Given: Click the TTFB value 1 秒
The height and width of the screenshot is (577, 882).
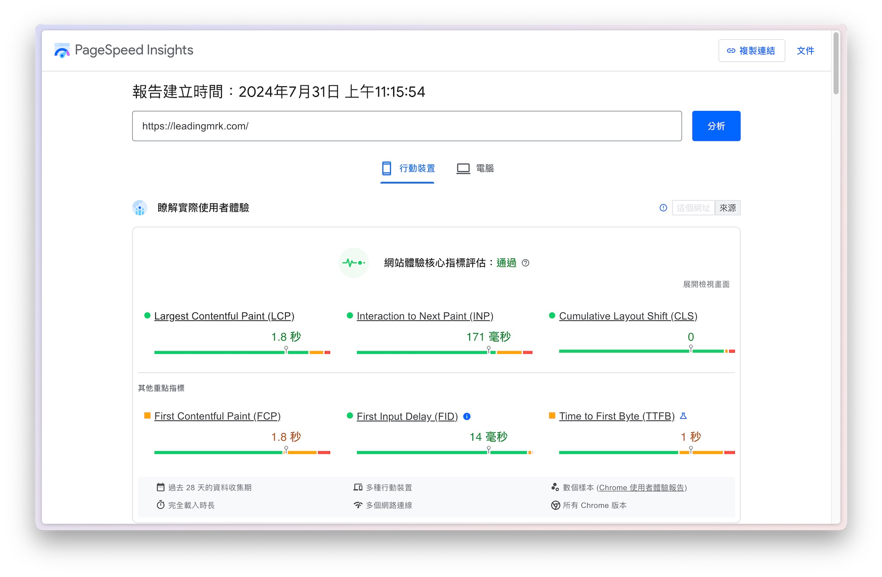Looking at the screenshot, I should tap(691, 437).
